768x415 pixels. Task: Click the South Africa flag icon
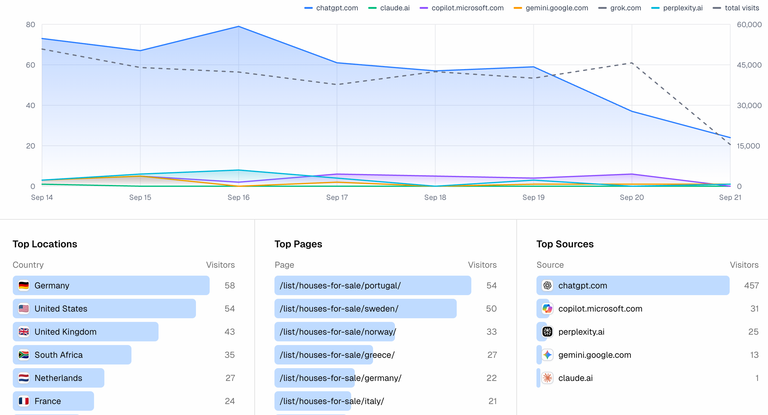[24, 355]
